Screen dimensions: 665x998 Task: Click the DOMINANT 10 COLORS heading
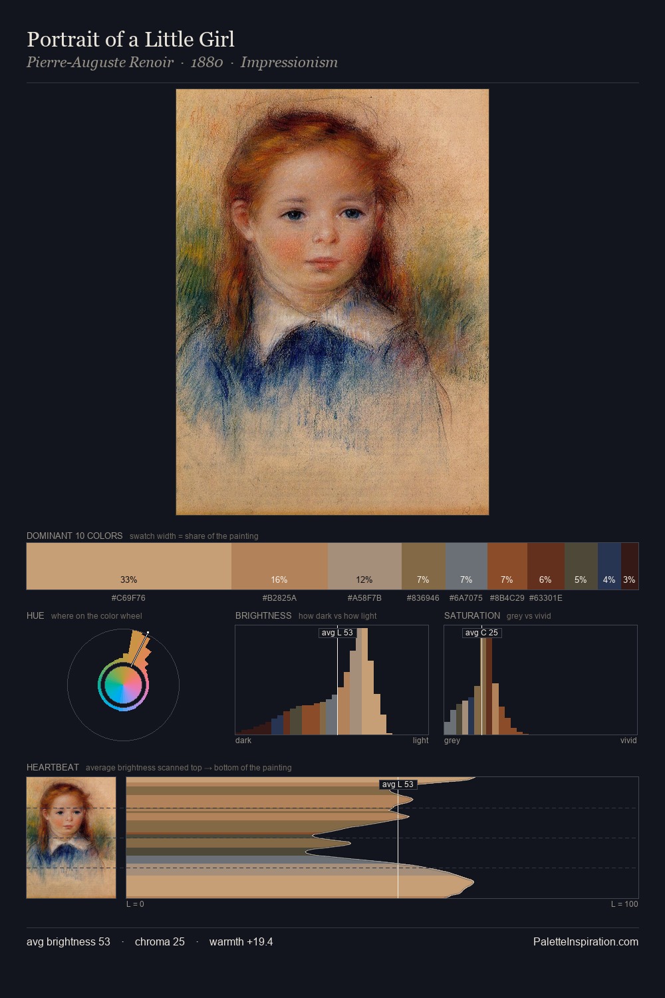(74, 536)
